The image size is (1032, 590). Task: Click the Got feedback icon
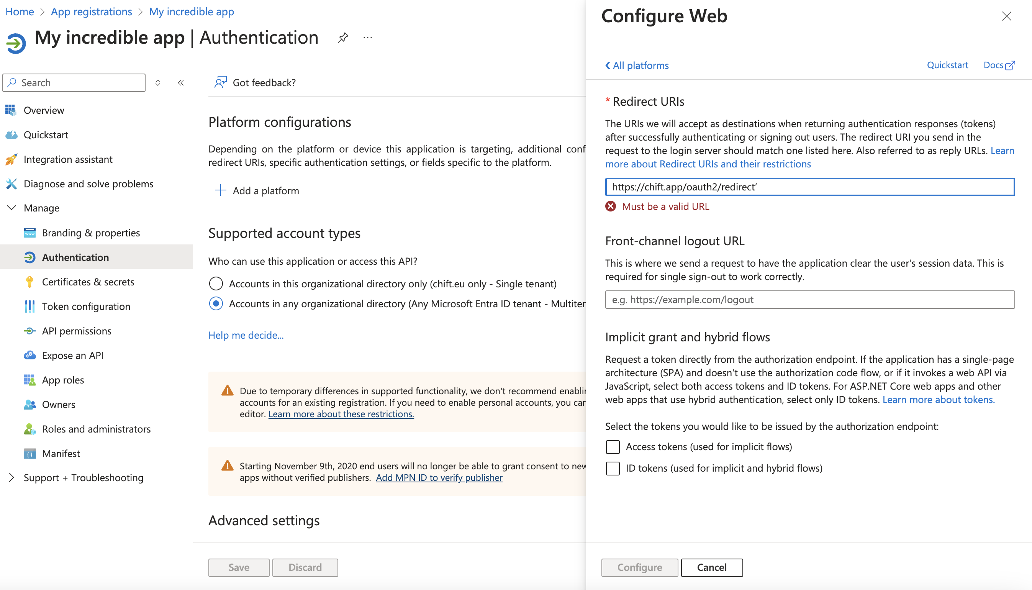(x=220, y=82)
